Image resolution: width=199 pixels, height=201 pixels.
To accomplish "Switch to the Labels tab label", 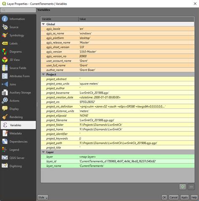I will click(13, 44).
